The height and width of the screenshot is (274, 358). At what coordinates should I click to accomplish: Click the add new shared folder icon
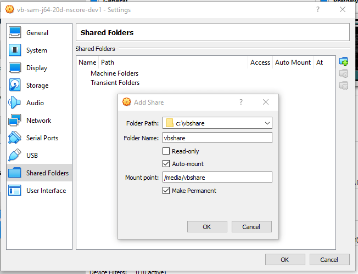coord(344,61)
